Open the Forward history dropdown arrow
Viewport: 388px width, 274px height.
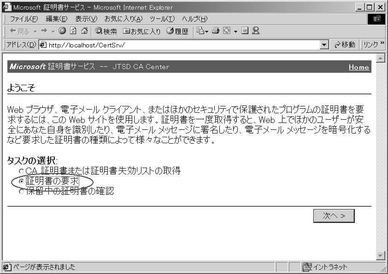click(x=53, y=32)
